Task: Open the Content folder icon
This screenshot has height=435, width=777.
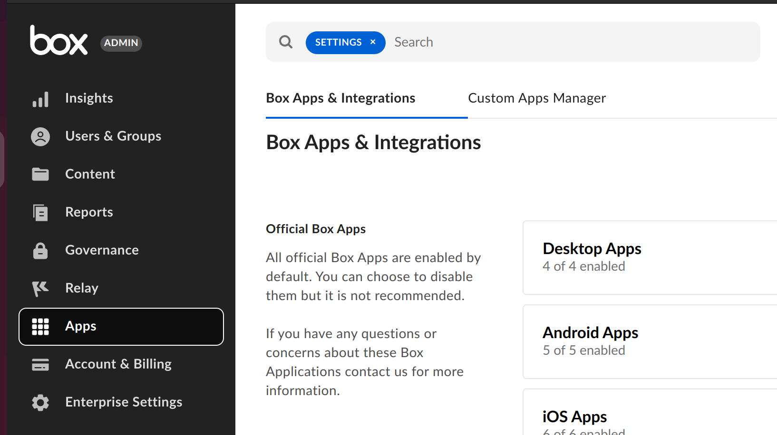Action: [41, 174]
